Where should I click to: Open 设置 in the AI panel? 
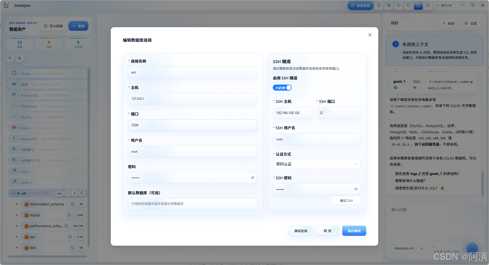(x=471, y=23)
